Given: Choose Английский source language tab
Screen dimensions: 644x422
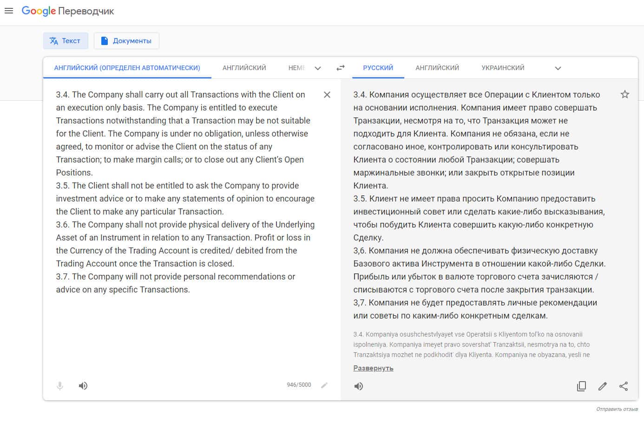Looking at the screenshot, I should click(x=244, y=68).
